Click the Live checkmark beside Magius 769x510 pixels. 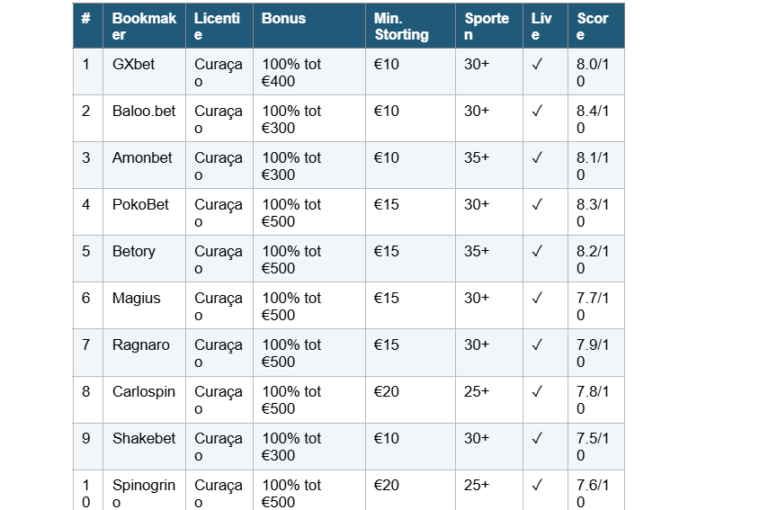537,298
